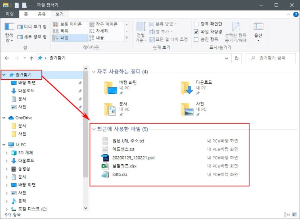The width and height of the screenshot is (300, 219).
Task: Open the Sort by (정렬 기준) menu
Action: (x=141, y=32)
